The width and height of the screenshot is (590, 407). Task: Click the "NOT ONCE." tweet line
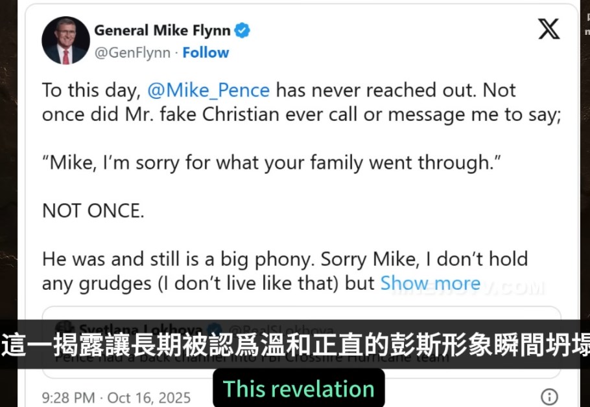(93, 210)
